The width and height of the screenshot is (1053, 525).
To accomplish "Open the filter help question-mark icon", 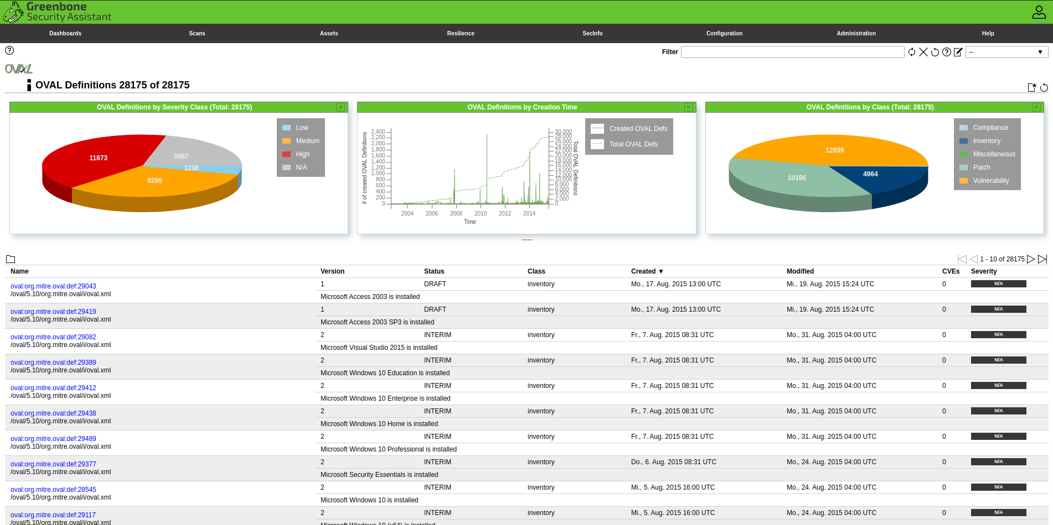I will click(x=947, y=52).
